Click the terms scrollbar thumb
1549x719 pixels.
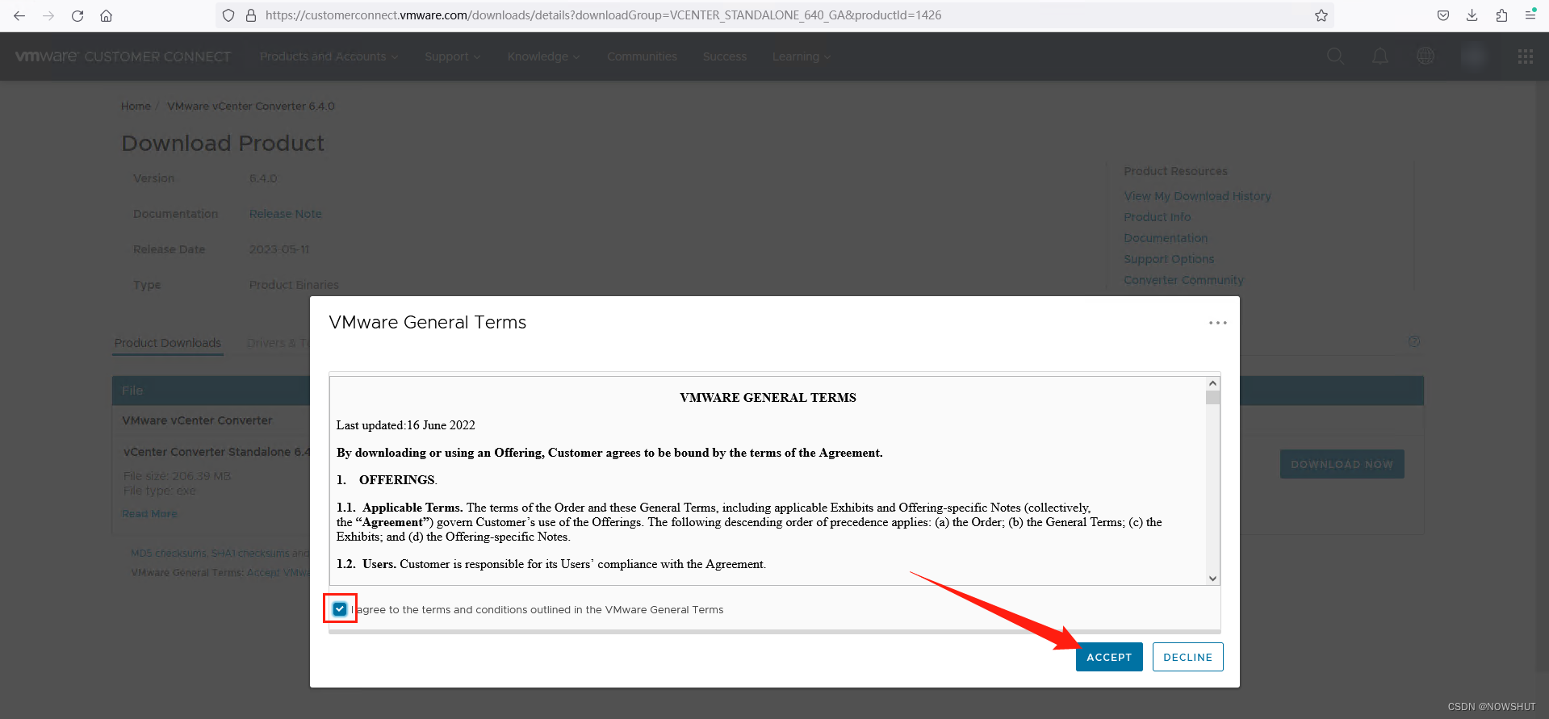click(1212, 397)
